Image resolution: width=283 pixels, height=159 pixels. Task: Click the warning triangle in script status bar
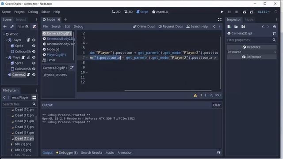click(195, 95)
